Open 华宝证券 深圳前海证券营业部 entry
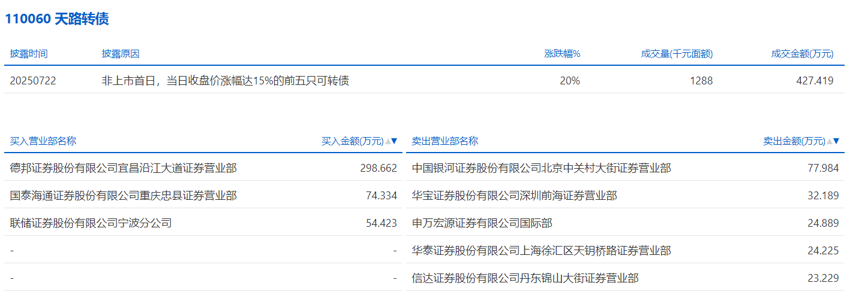The image size is (850, 295). [514, 196]
